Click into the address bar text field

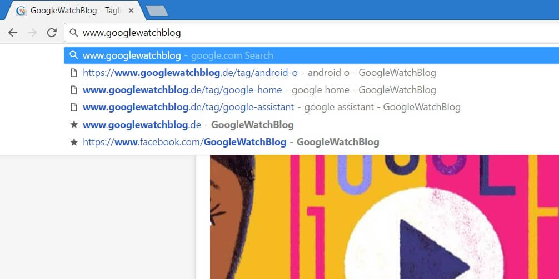[x=311, y=33]
